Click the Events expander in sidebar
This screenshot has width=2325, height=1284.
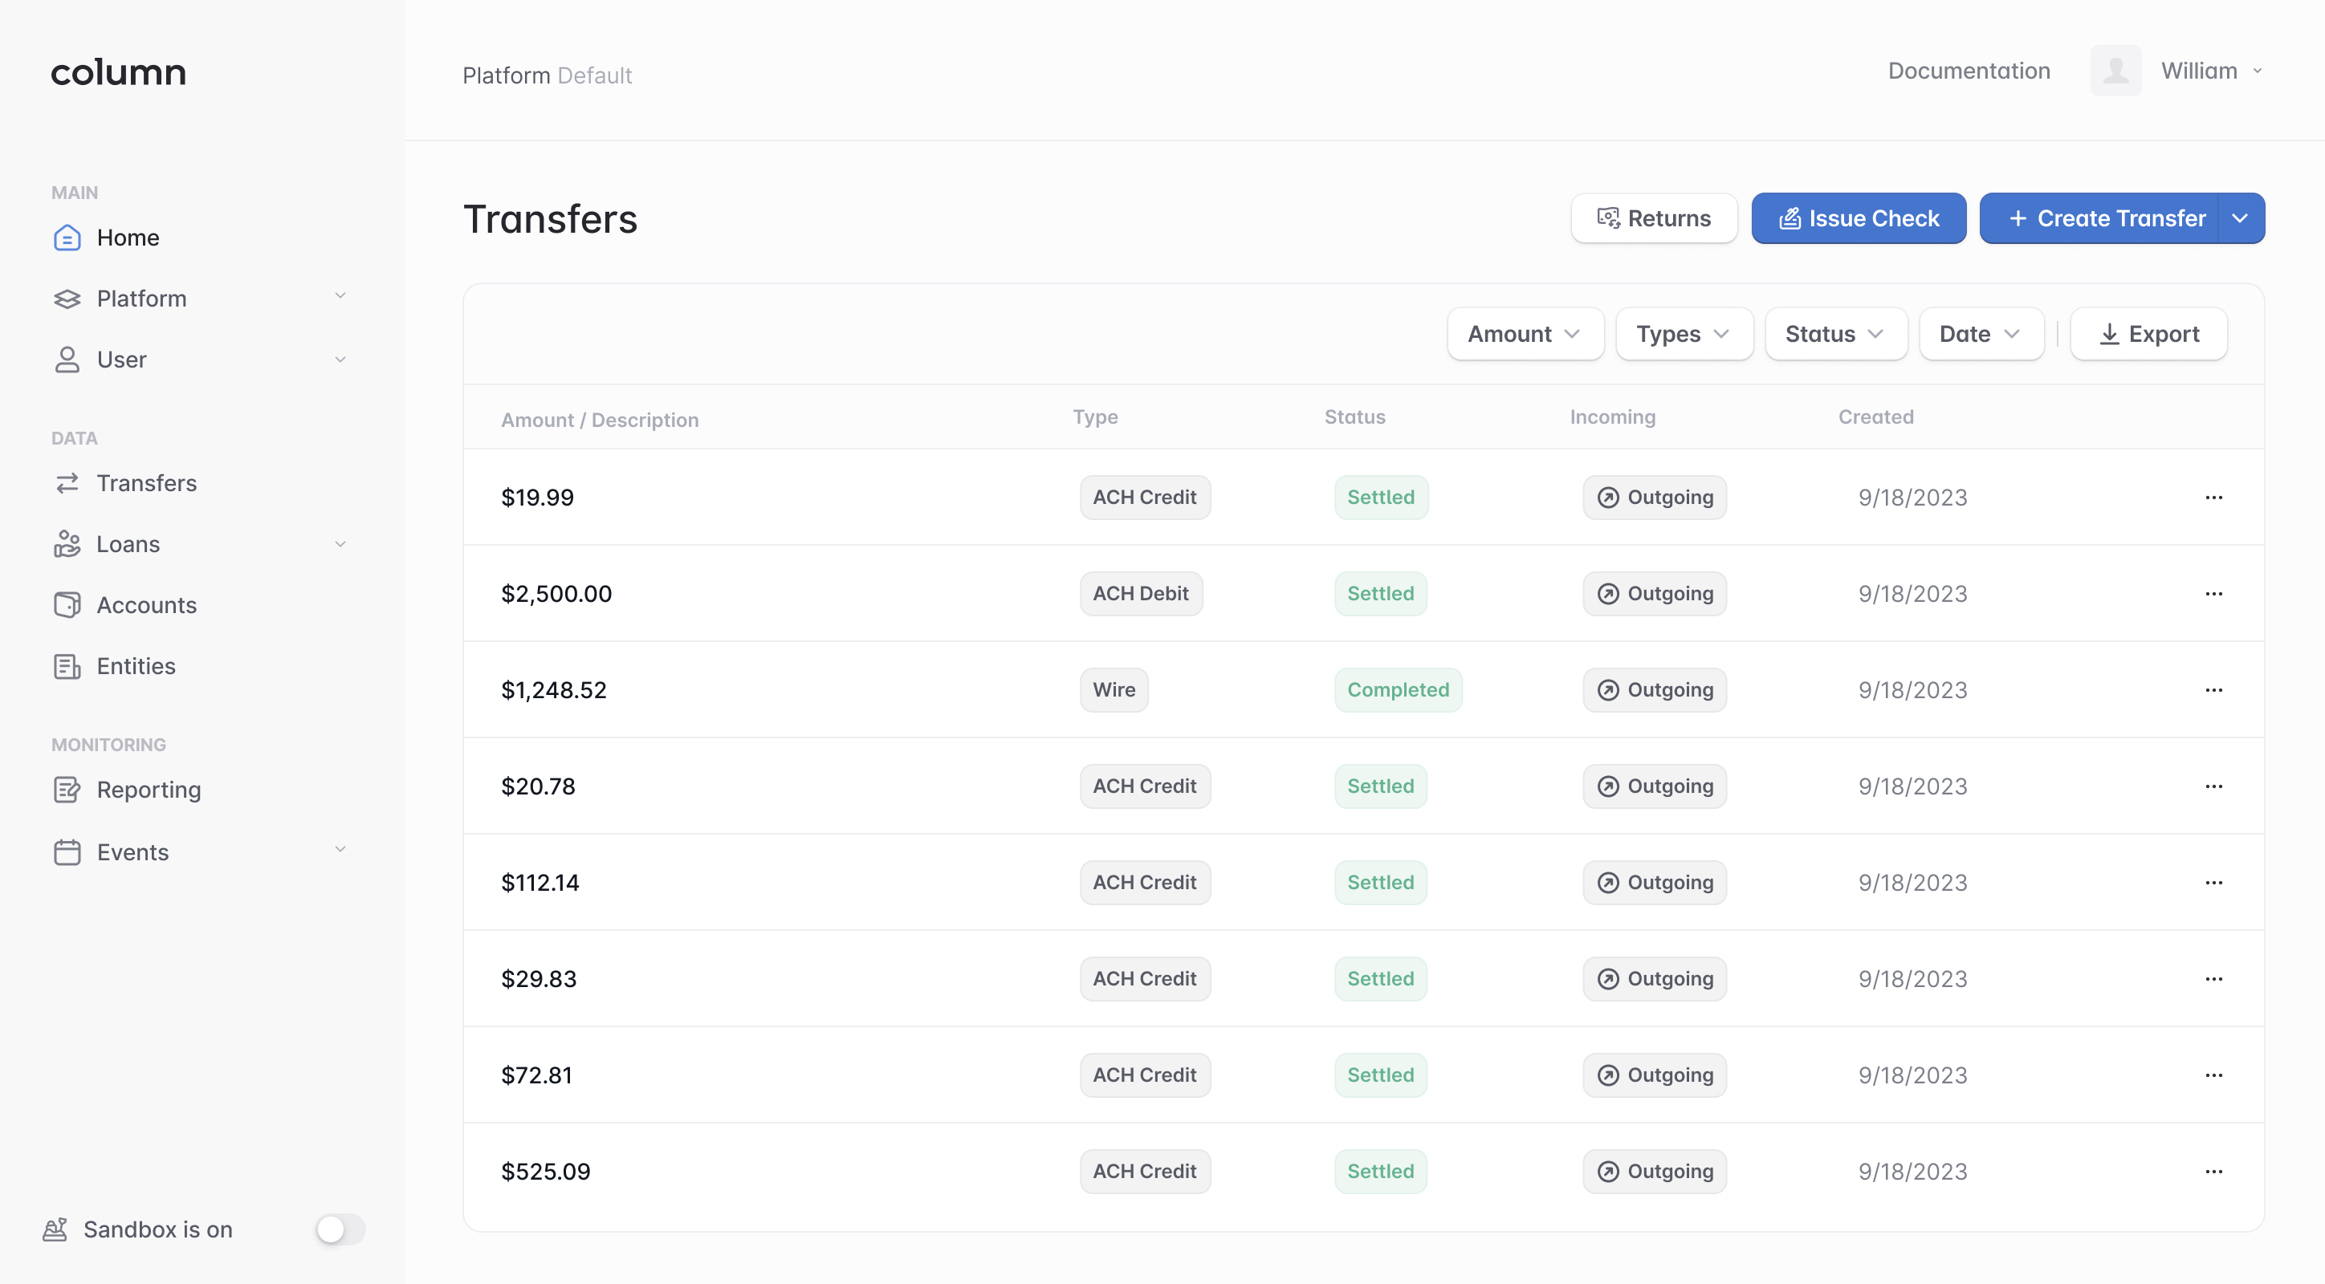[337, 851]
